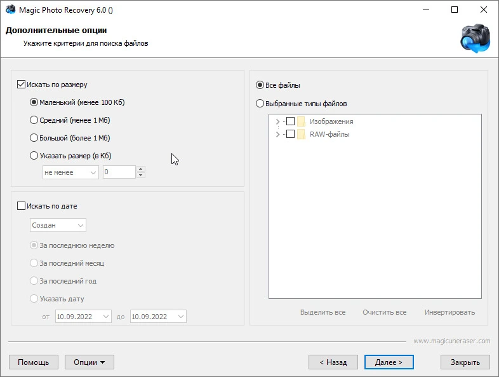The height and width of the screenshot is (377, 499).
Task: Expand the Изображения tree node
Action: pos(277,121)
